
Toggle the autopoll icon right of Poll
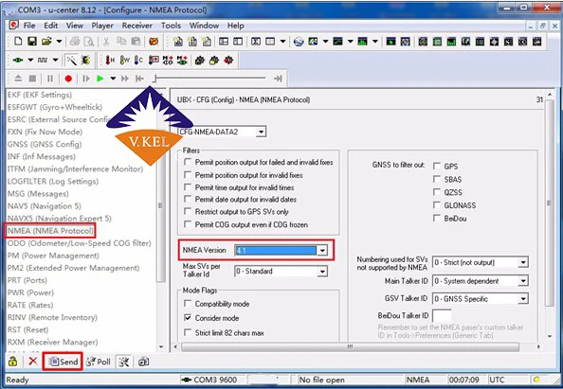pos(124,362)
